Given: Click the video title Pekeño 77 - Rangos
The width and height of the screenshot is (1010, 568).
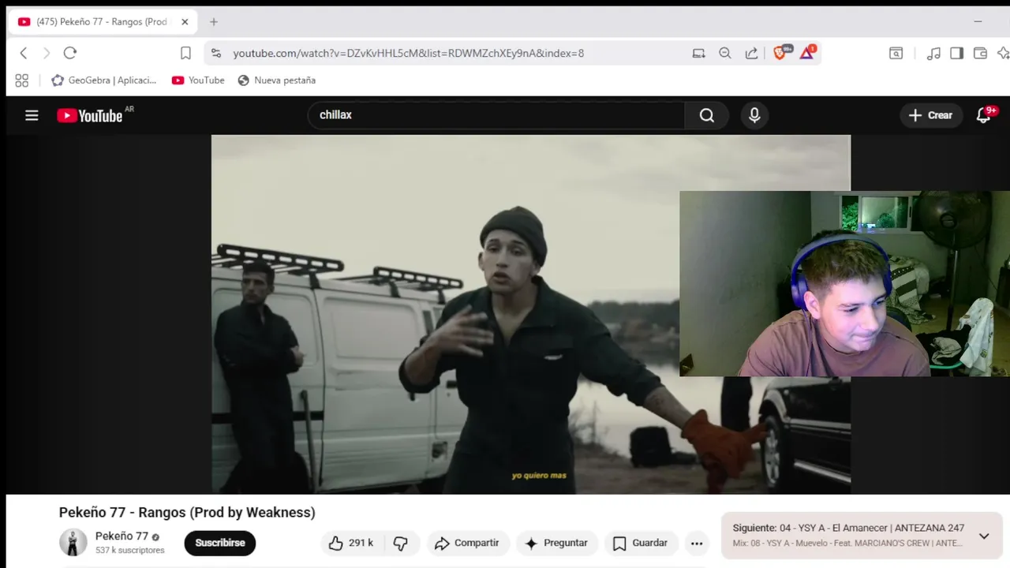Looking at the screenshot, I should [x=187, y=513].
